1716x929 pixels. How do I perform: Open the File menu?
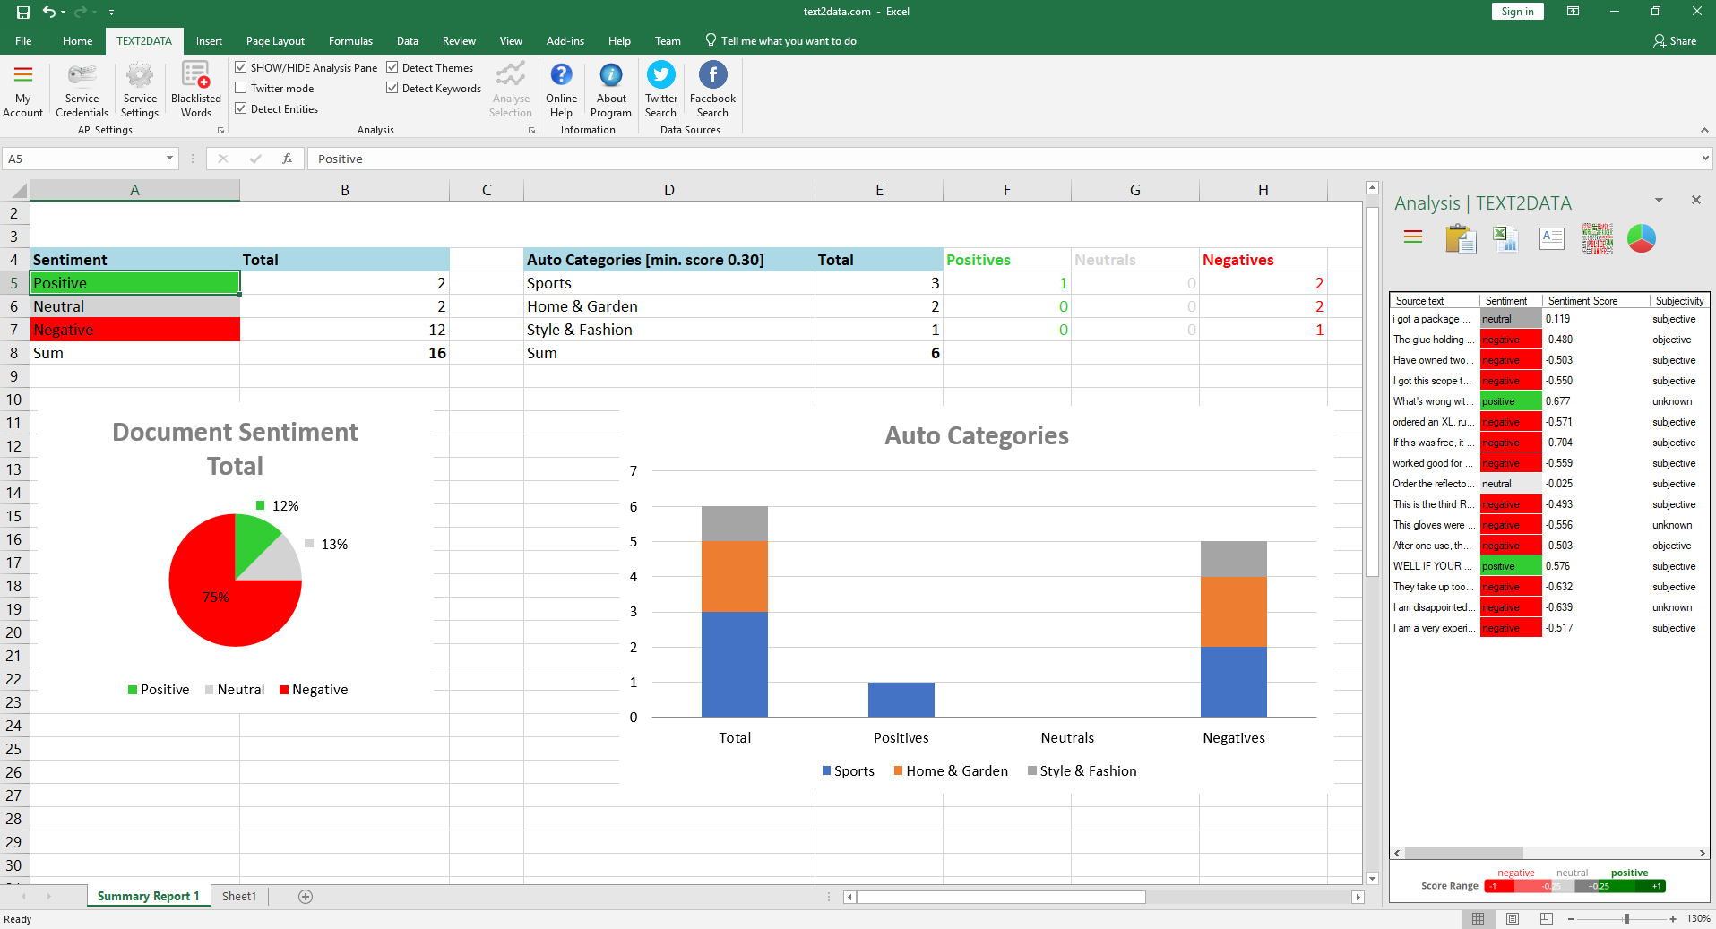23,41
